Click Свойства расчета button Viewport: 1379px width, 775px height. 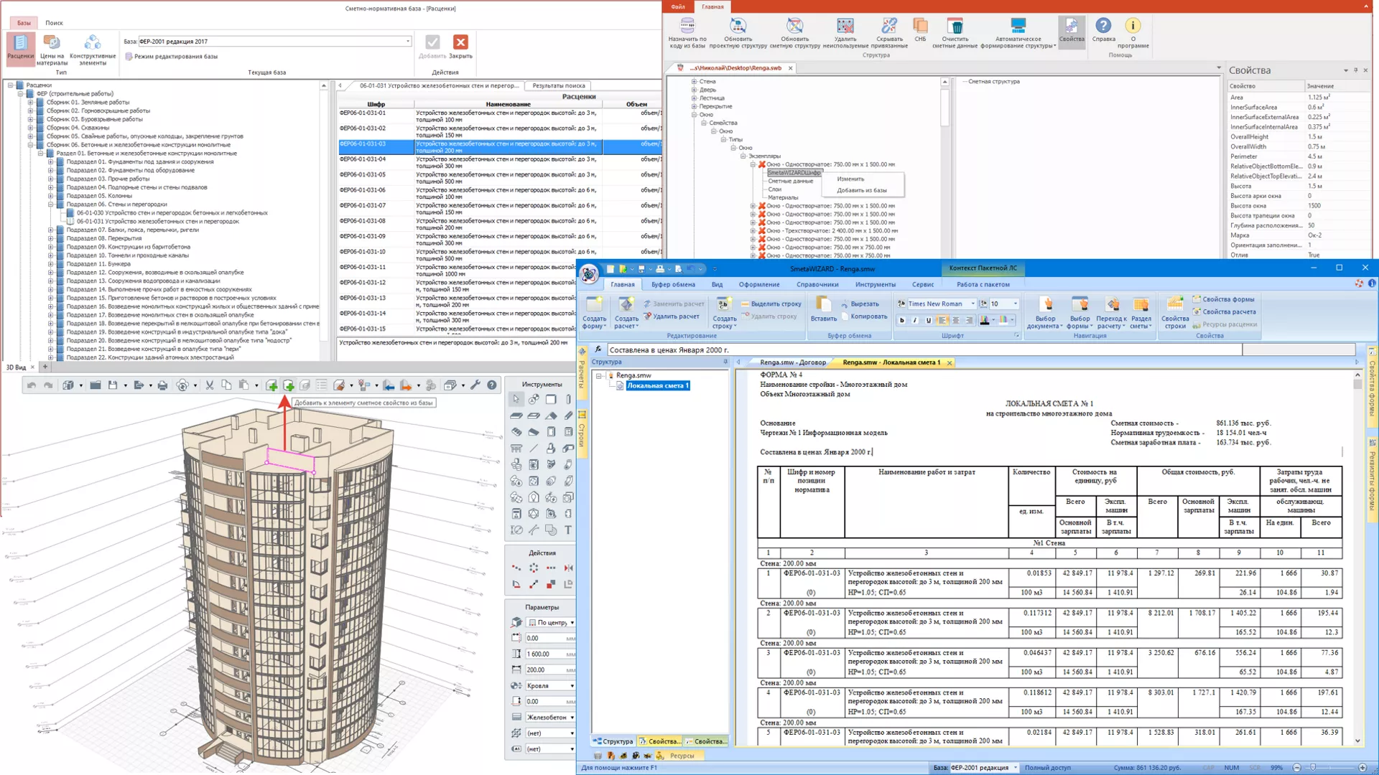tap(1224, 311)
